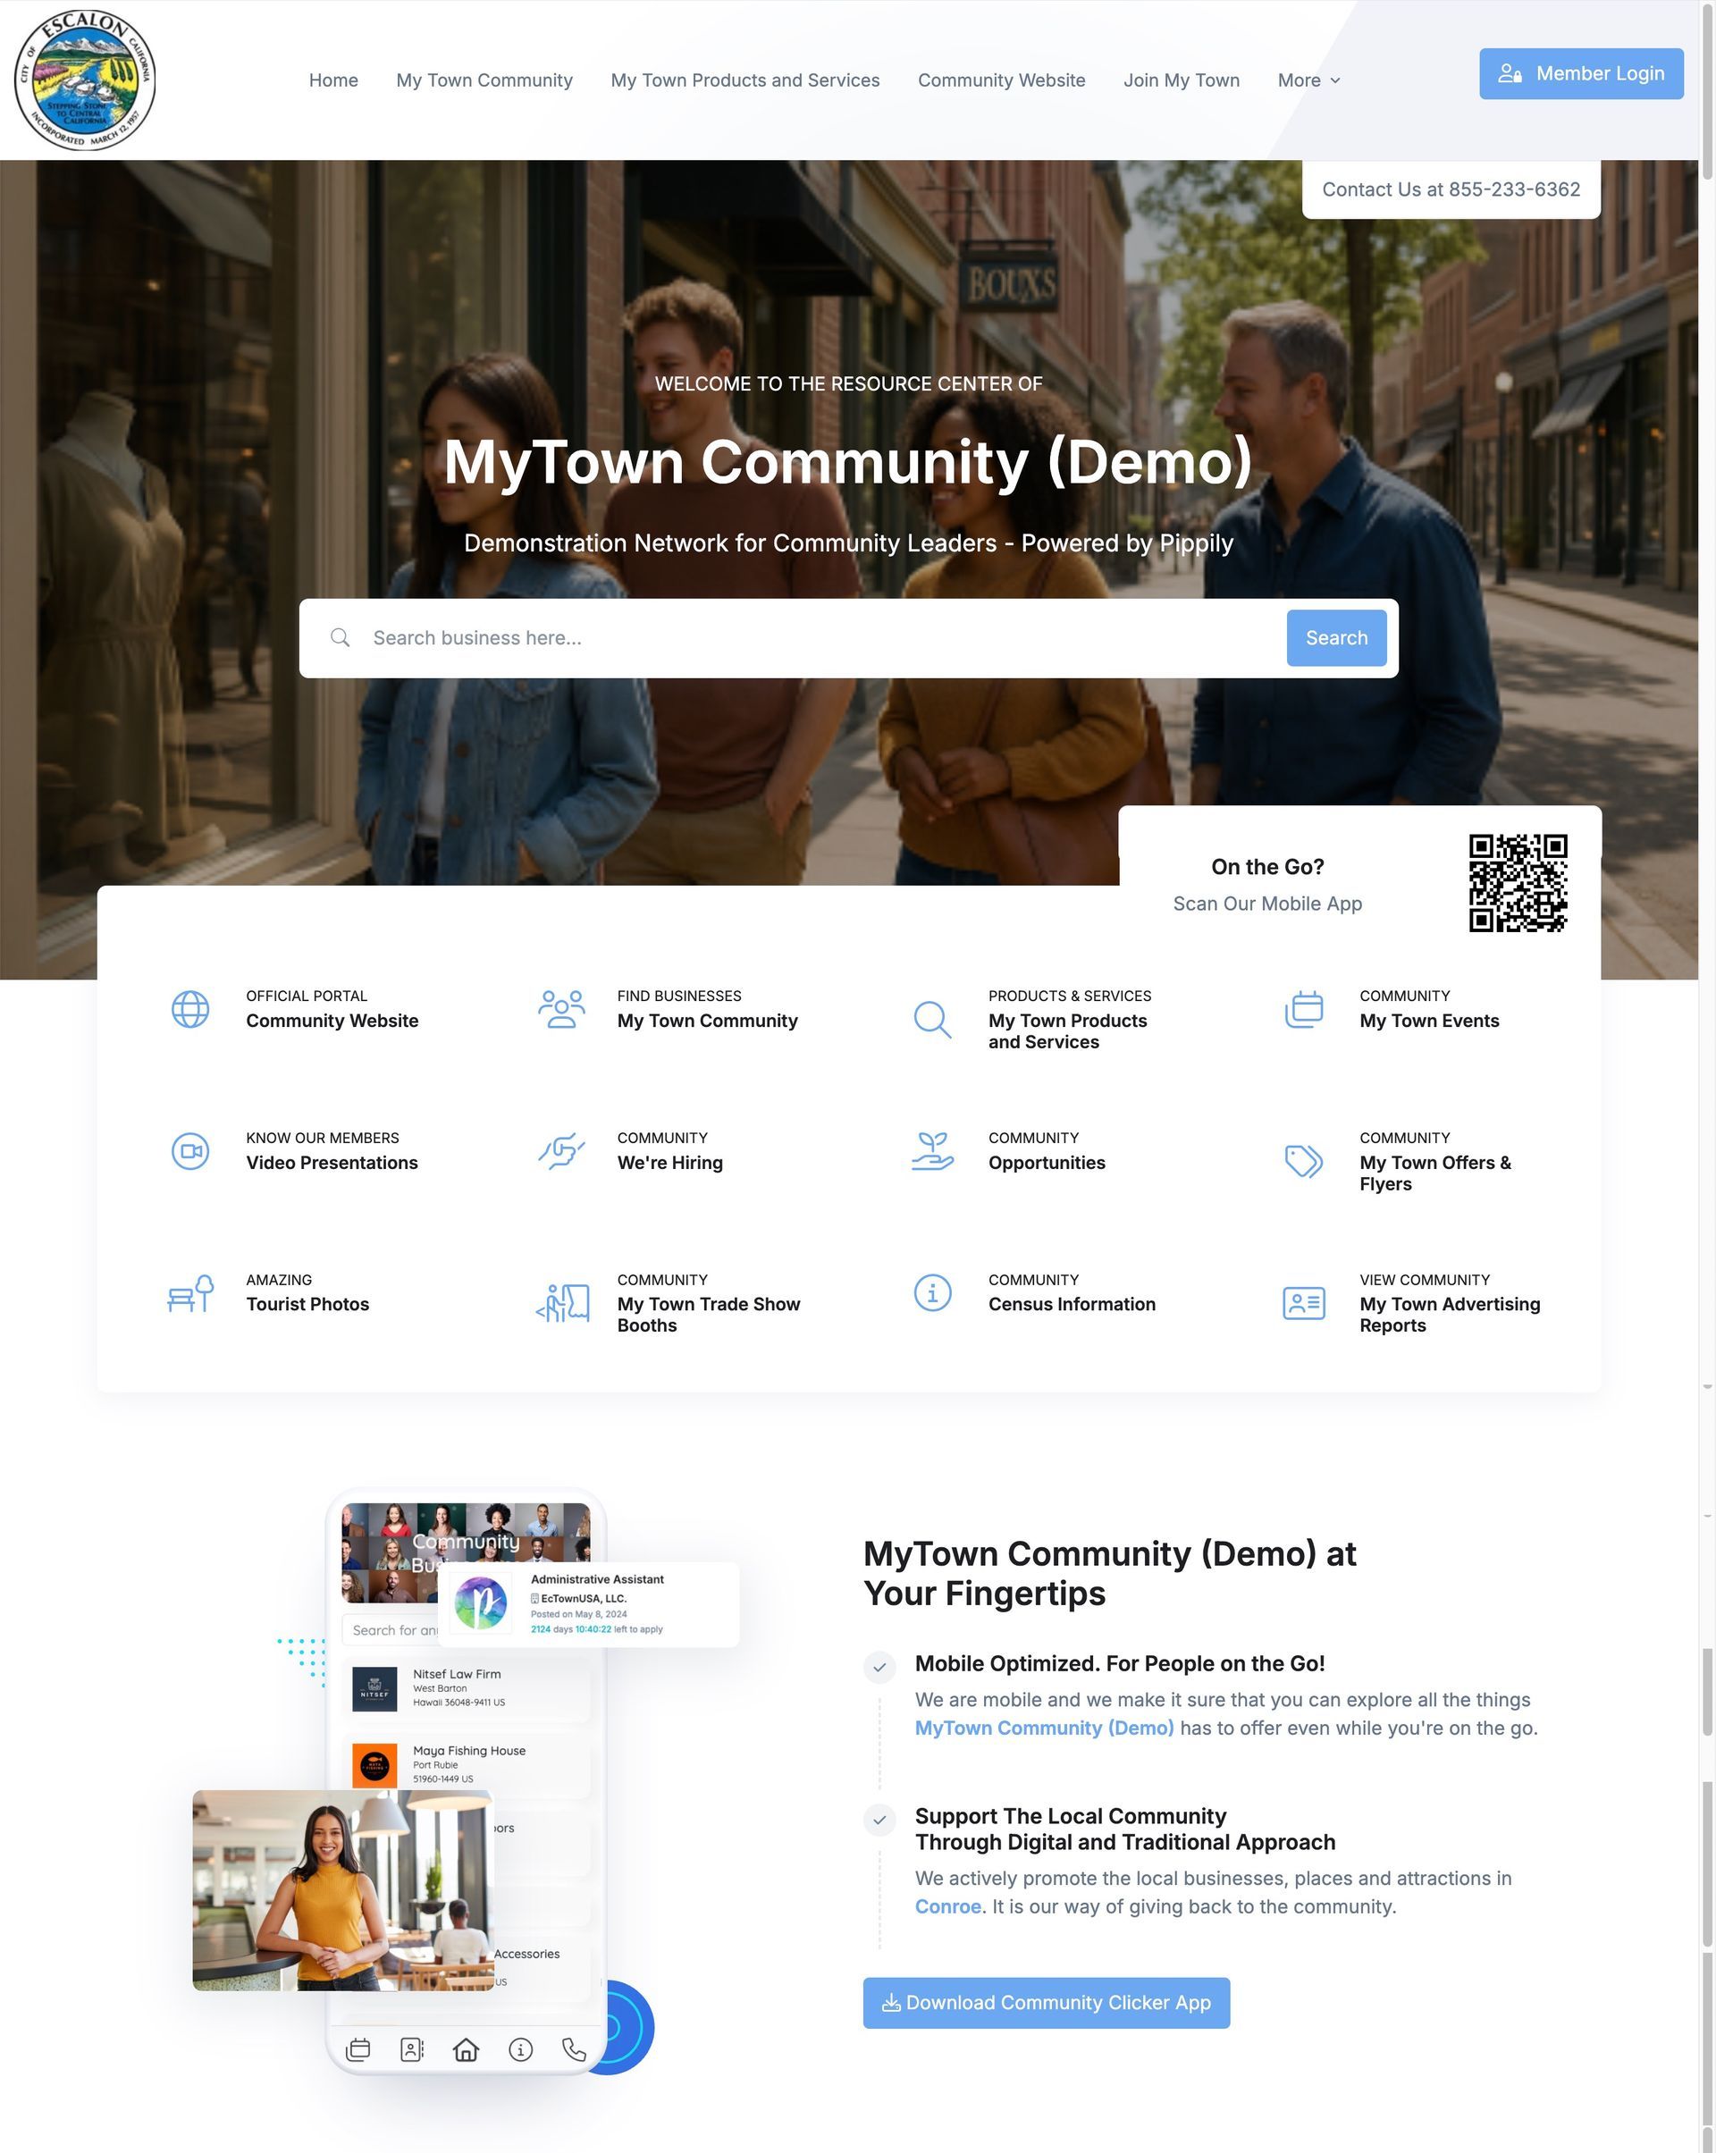Screen dimensions: 1716x2153
Task: Go to Join My Town menu item
Action: coord(1182,80)
